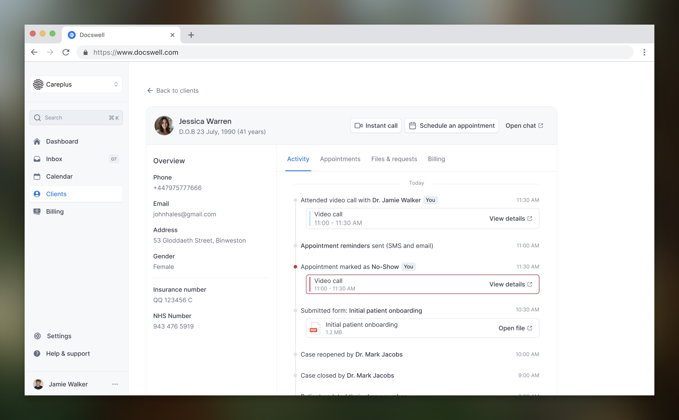Click the Calendar icon in the sidebar
The width and height of the screenshot is (679, 420).
pyautogui.click(x=37, y=176)
